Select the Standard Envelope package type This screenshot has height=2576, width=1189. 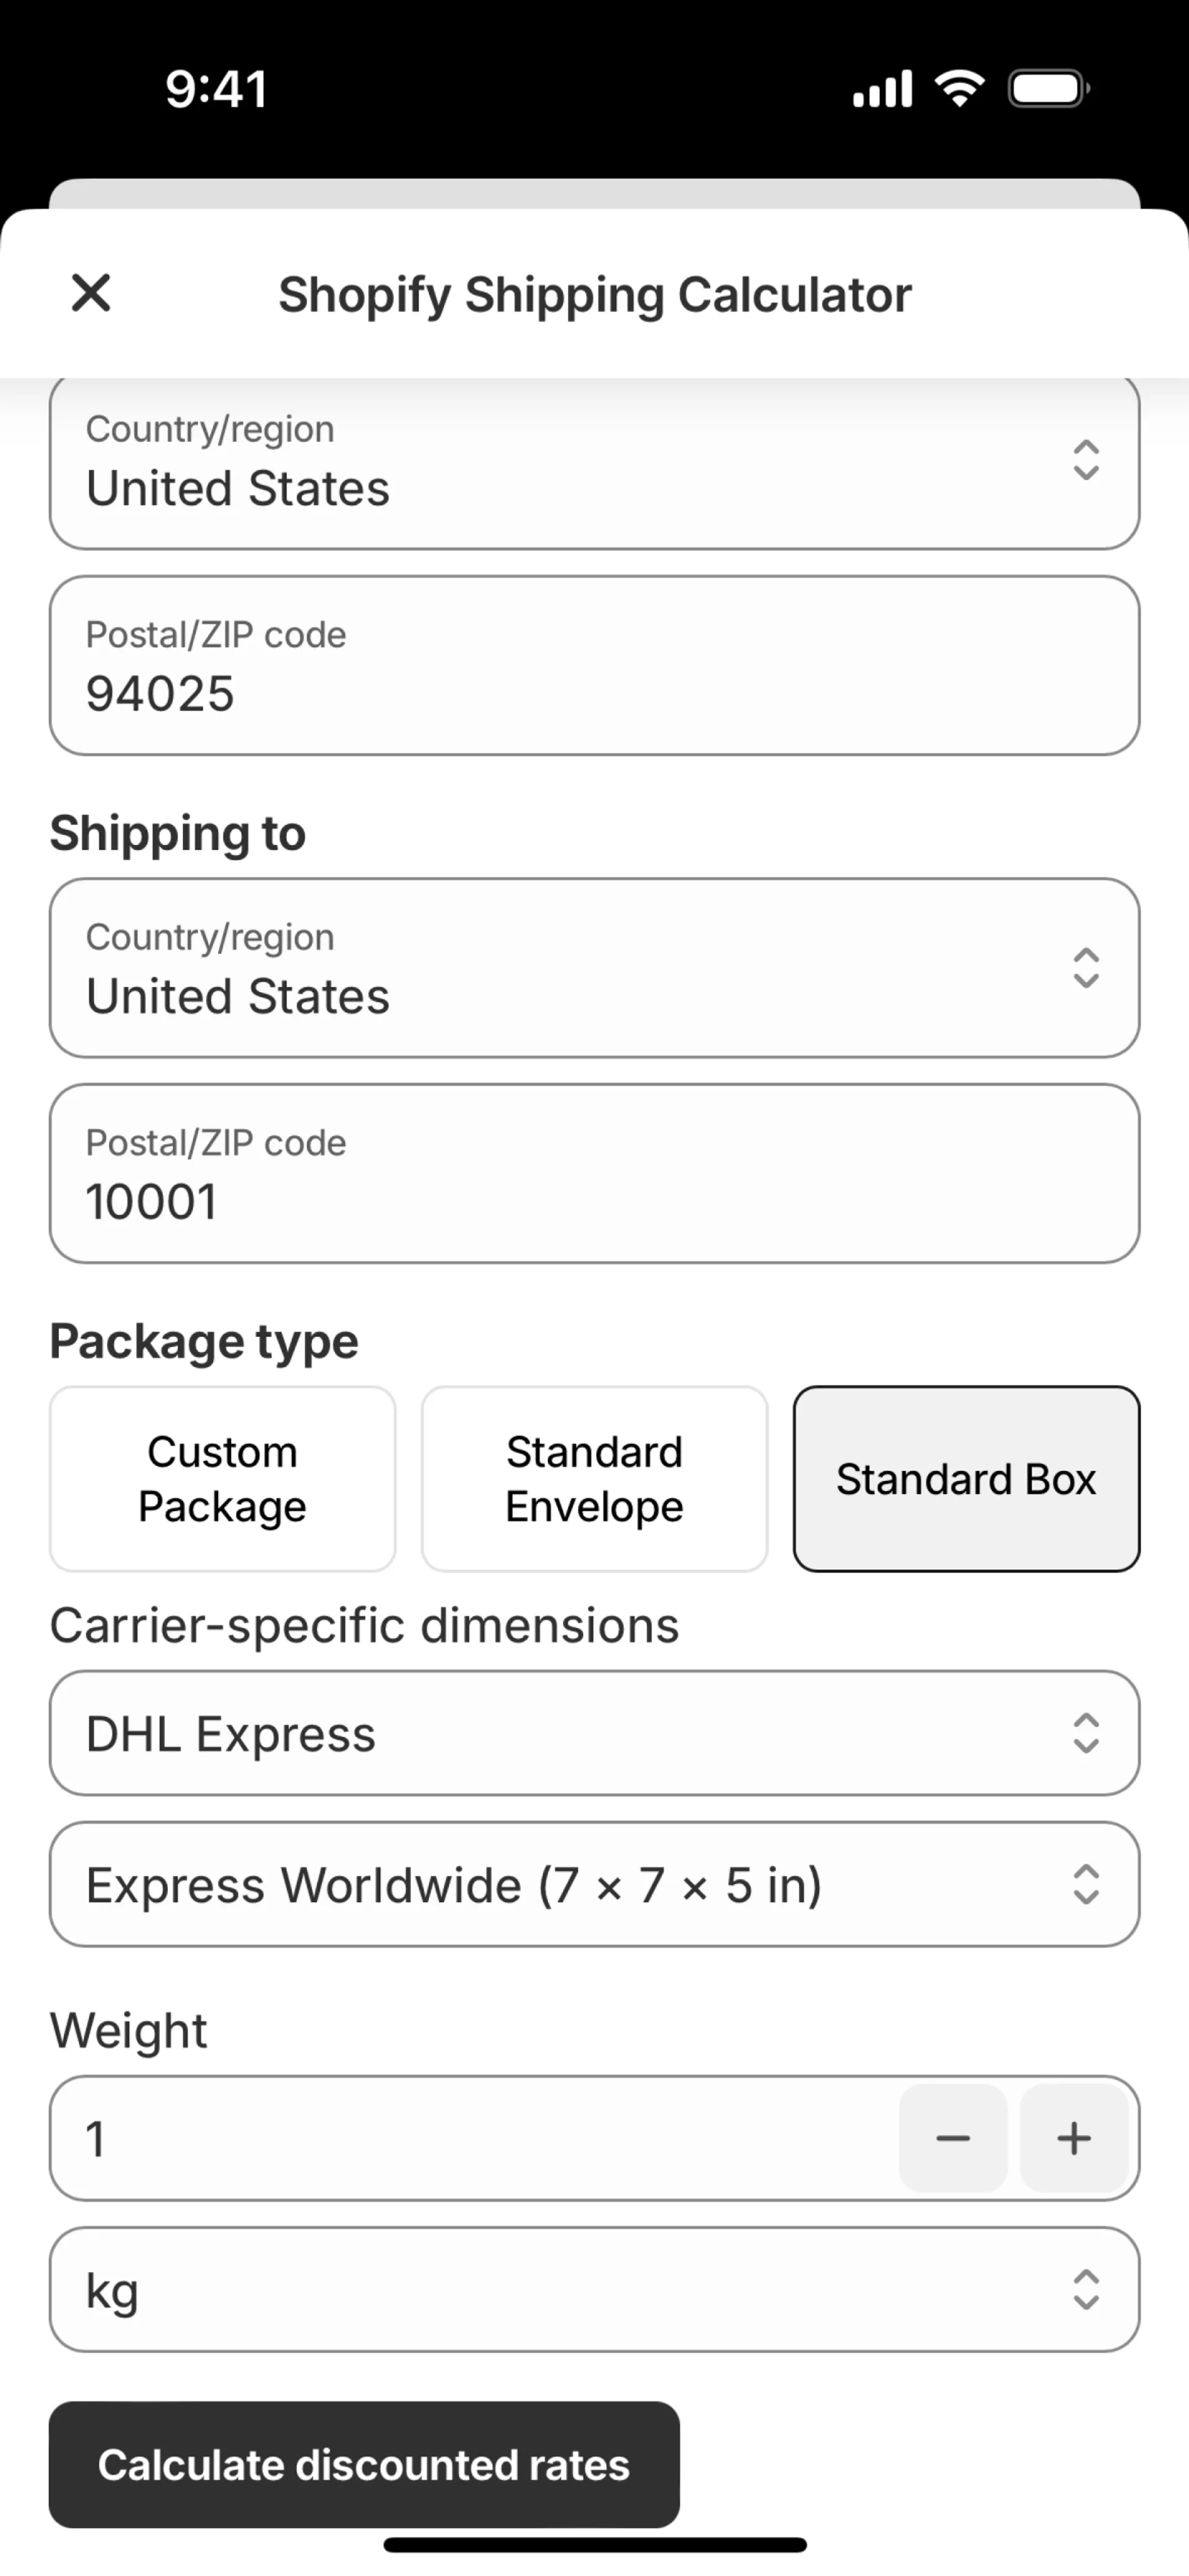(x=594, y=1479)
